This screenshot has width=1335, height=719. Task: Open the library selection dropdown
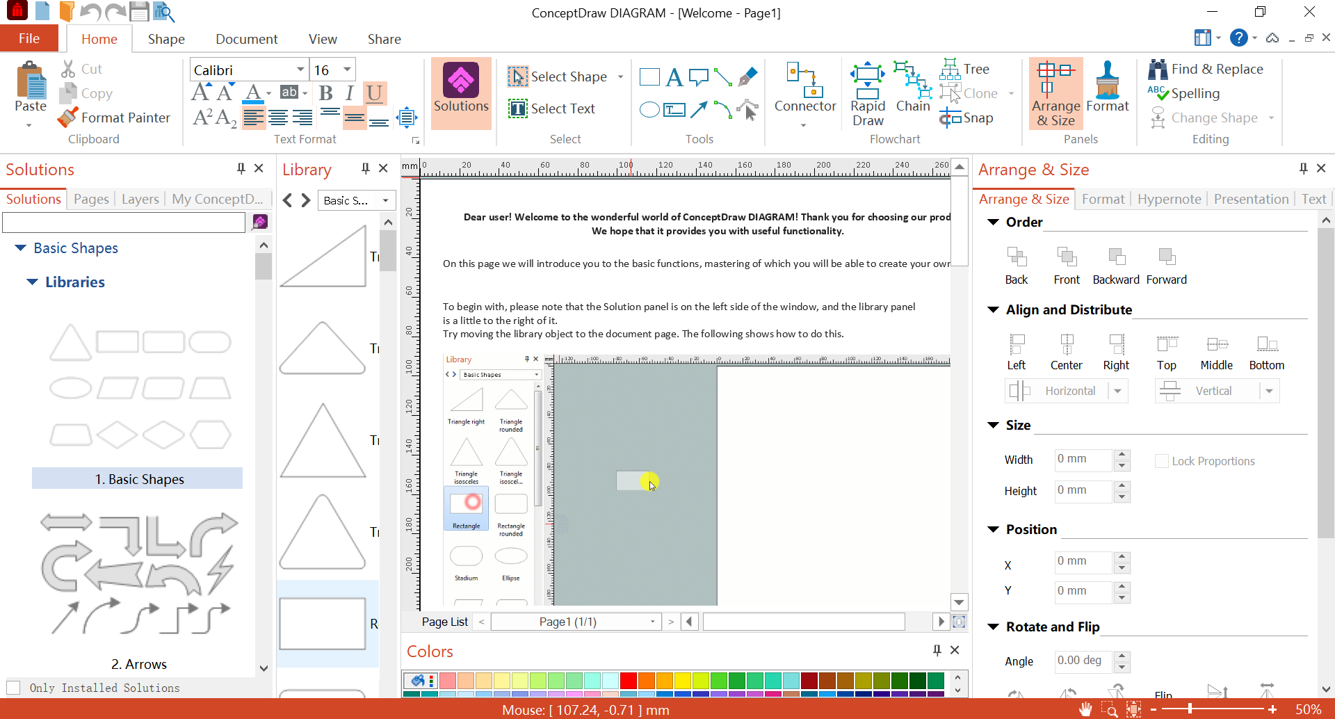(x=385, y=200)
